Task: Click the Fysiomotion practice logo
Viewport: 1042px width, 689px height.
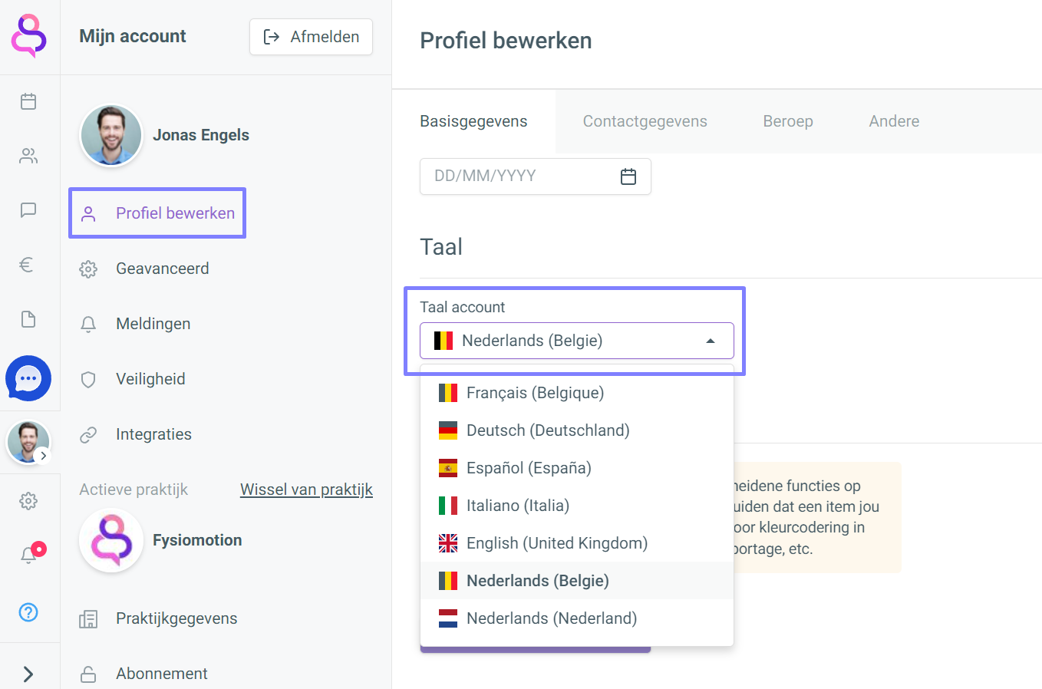Action: [111, 541]
